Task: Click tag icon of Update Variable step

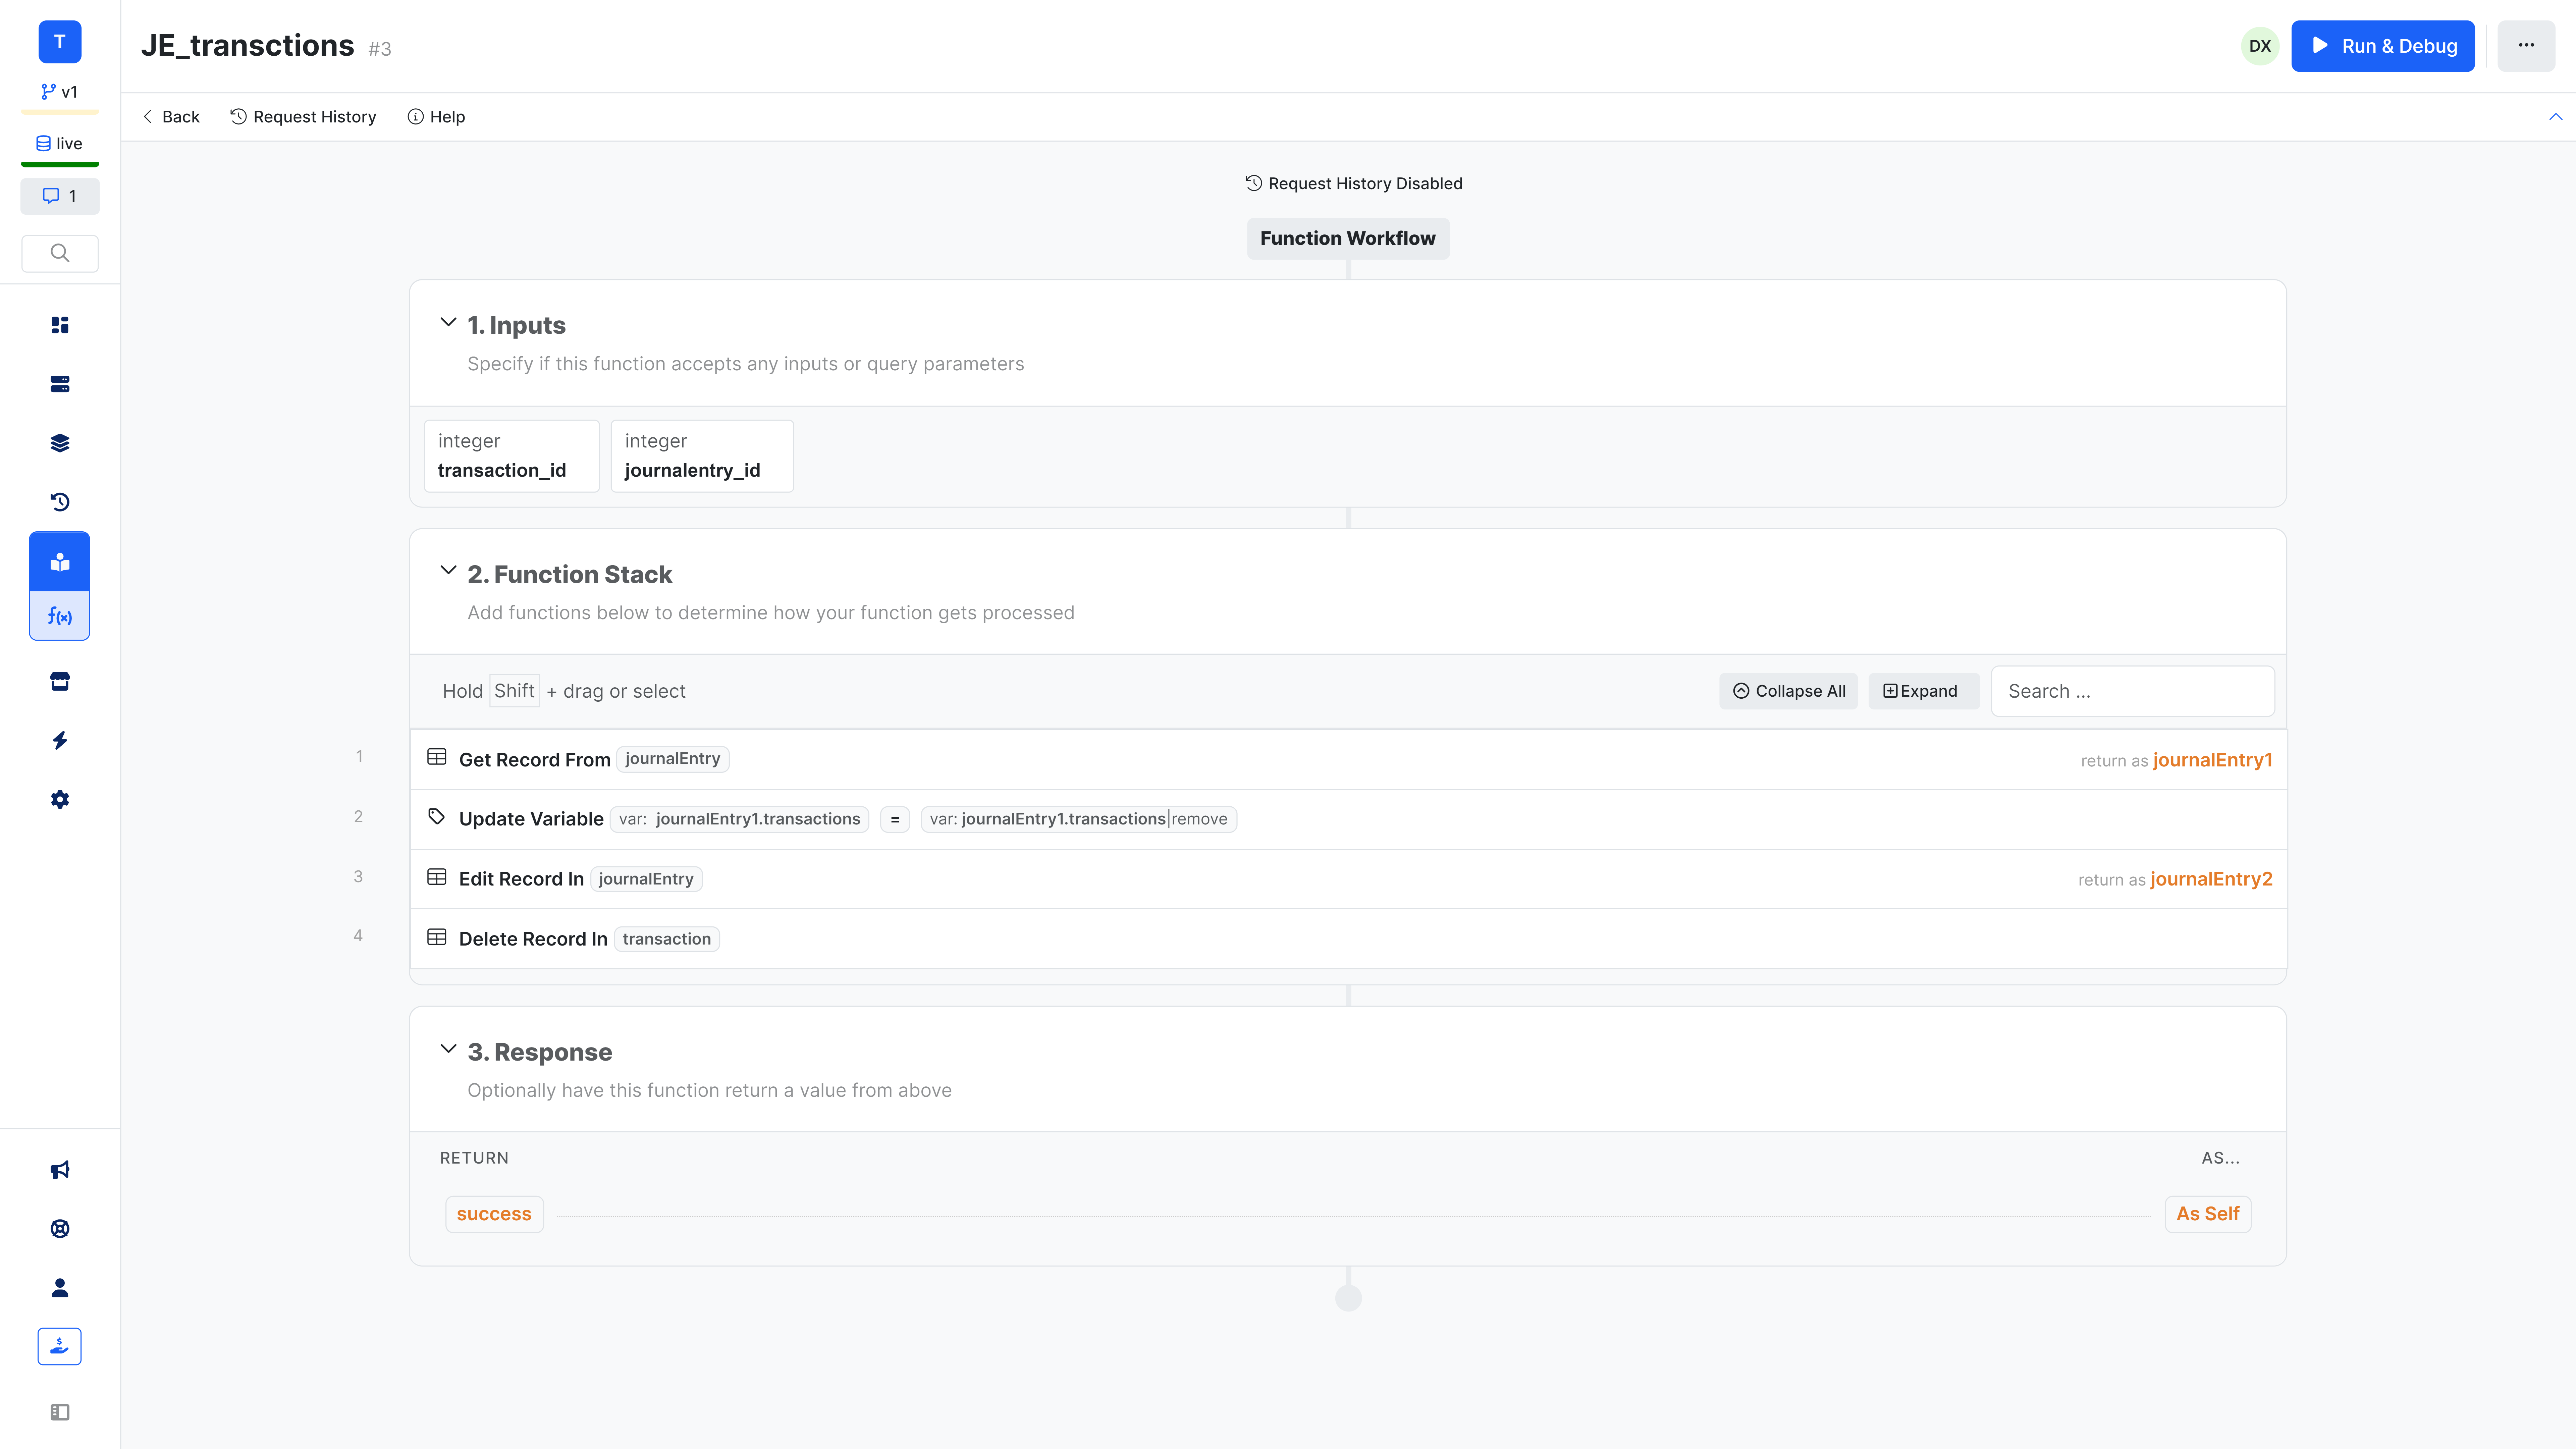Action: tap(437, 817)
